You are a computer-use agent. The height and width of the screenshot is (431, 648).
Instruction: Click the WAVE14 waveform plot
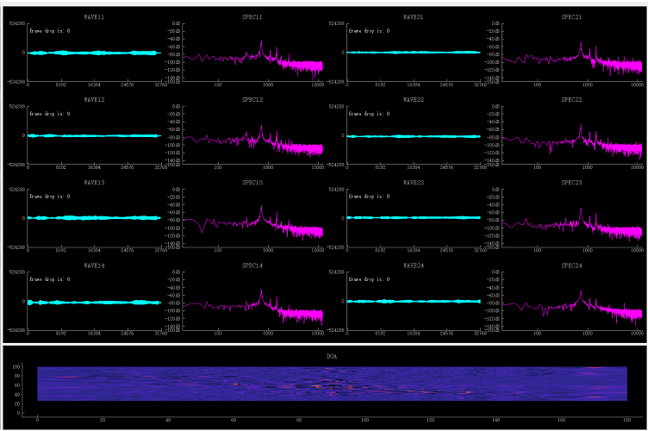tap(95, 301)
